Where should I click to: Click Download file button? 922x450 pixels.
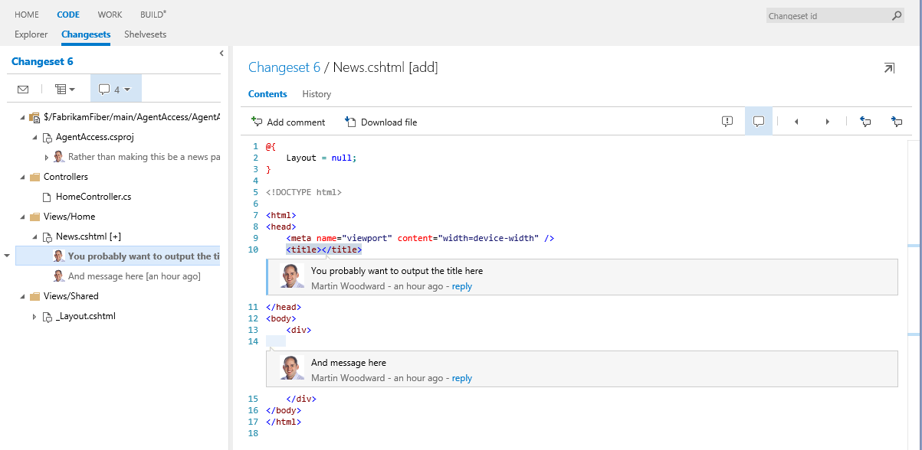(381, 122)
